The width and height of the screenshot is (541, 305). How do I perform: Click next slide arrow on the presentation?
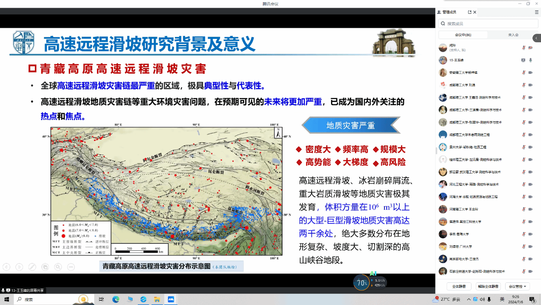click(x=19, y=267)
